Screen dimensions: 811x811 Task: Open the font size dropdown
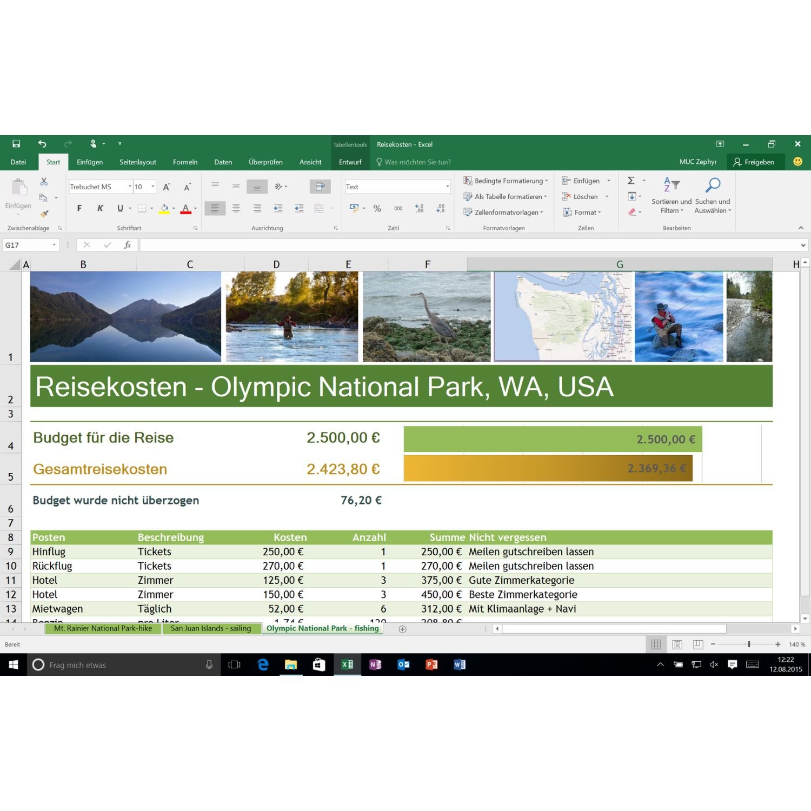152,186
